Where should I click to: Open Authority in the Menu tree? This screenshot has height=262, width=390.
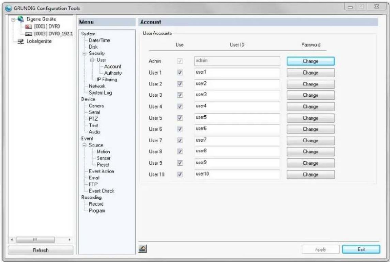coord(113,73)
